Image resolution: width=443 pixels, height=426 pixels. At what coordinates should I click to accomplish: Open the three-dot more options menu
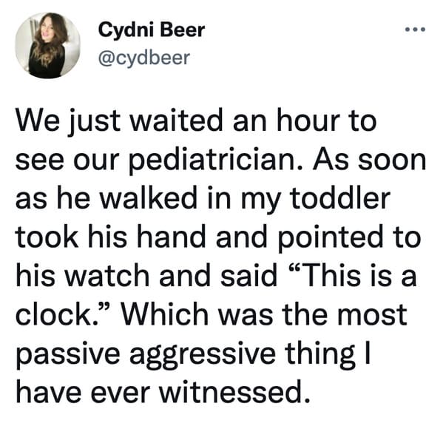pos(415,29)
